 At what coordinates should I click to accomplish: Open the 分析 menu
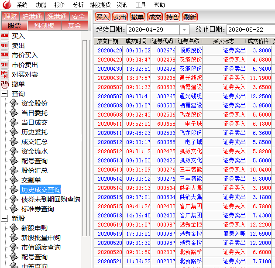tap(78, 5)
